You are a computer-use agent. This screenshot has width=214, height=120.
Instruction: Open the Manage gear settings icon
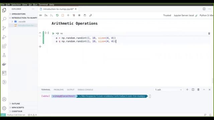pyautogui.click(x=4, y=108)
